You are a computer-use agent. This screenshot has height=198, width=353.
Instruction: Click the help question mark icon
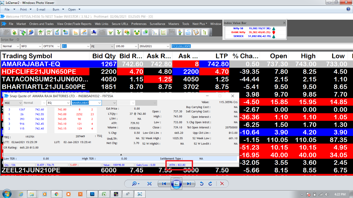(348, 9)
